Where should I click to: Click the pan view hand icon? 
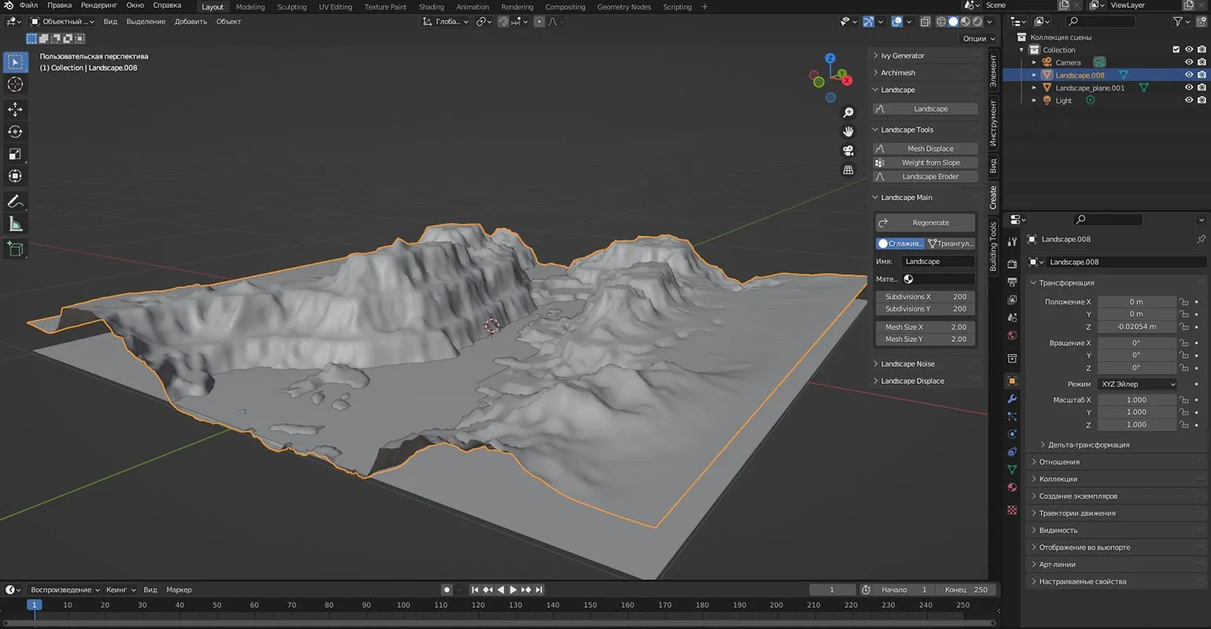(x=848, y=131)
